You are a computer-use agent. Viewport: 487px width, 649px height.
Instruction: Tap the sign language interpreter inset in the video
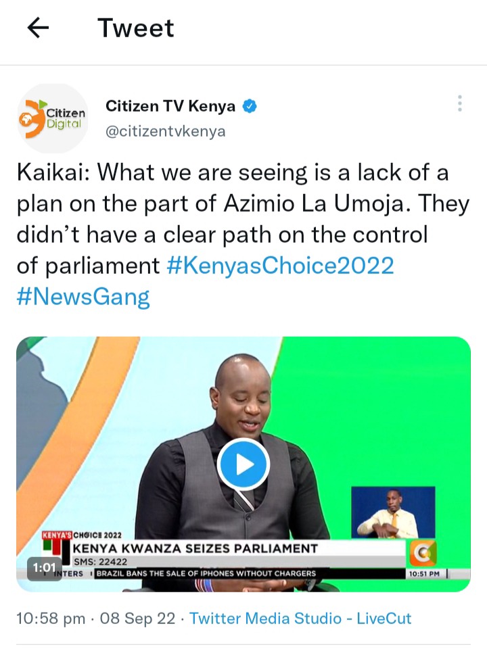393,512
